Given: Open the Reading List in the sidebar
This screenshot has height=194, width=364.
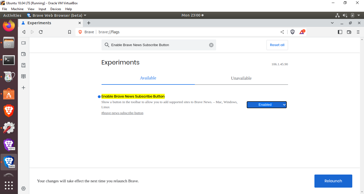Looking at the screenshot, I should 23,76.
